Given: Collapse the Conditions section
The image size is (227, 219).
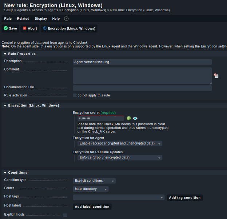Looking at the screenshot, I should coord(5,173).
